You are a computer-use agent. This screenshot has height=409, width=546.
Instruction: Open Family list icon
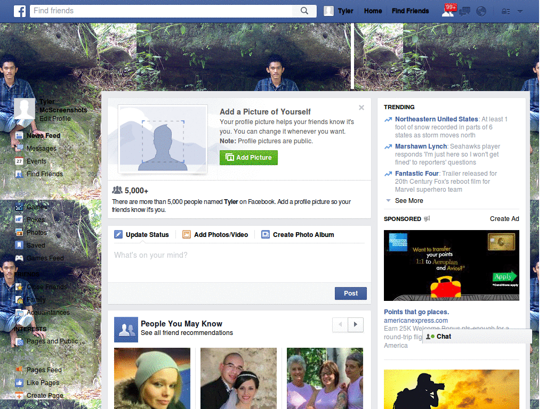coord(19,300)
